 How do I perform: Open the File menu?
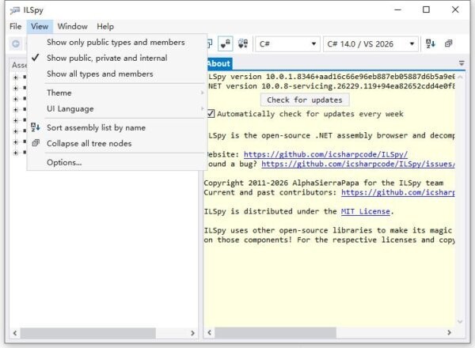(16, 27)
